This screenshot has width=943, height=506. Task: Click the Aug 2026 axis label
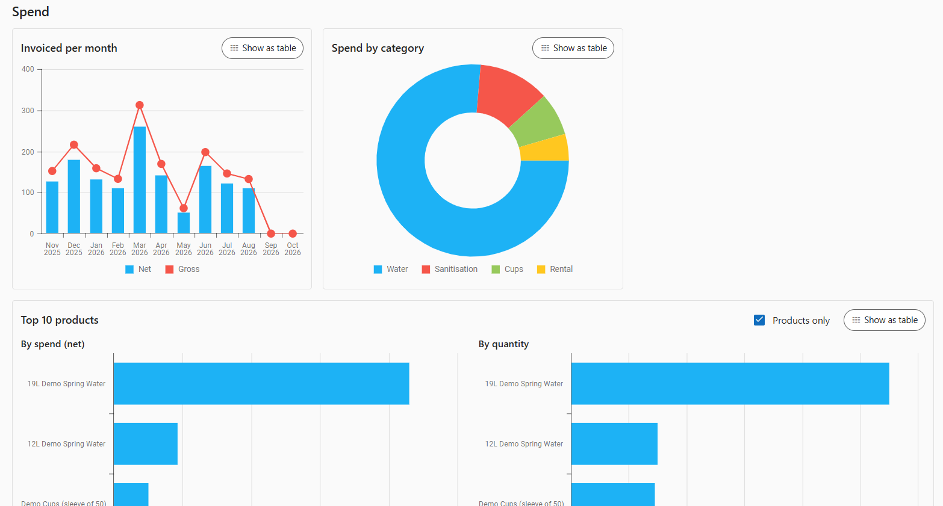tap(249, 249)
